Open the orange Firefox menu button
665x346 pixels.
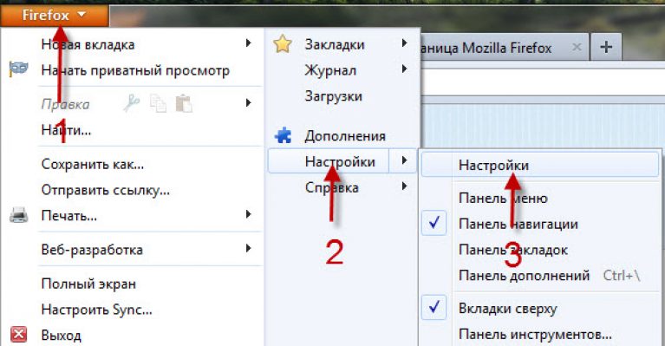55,16
